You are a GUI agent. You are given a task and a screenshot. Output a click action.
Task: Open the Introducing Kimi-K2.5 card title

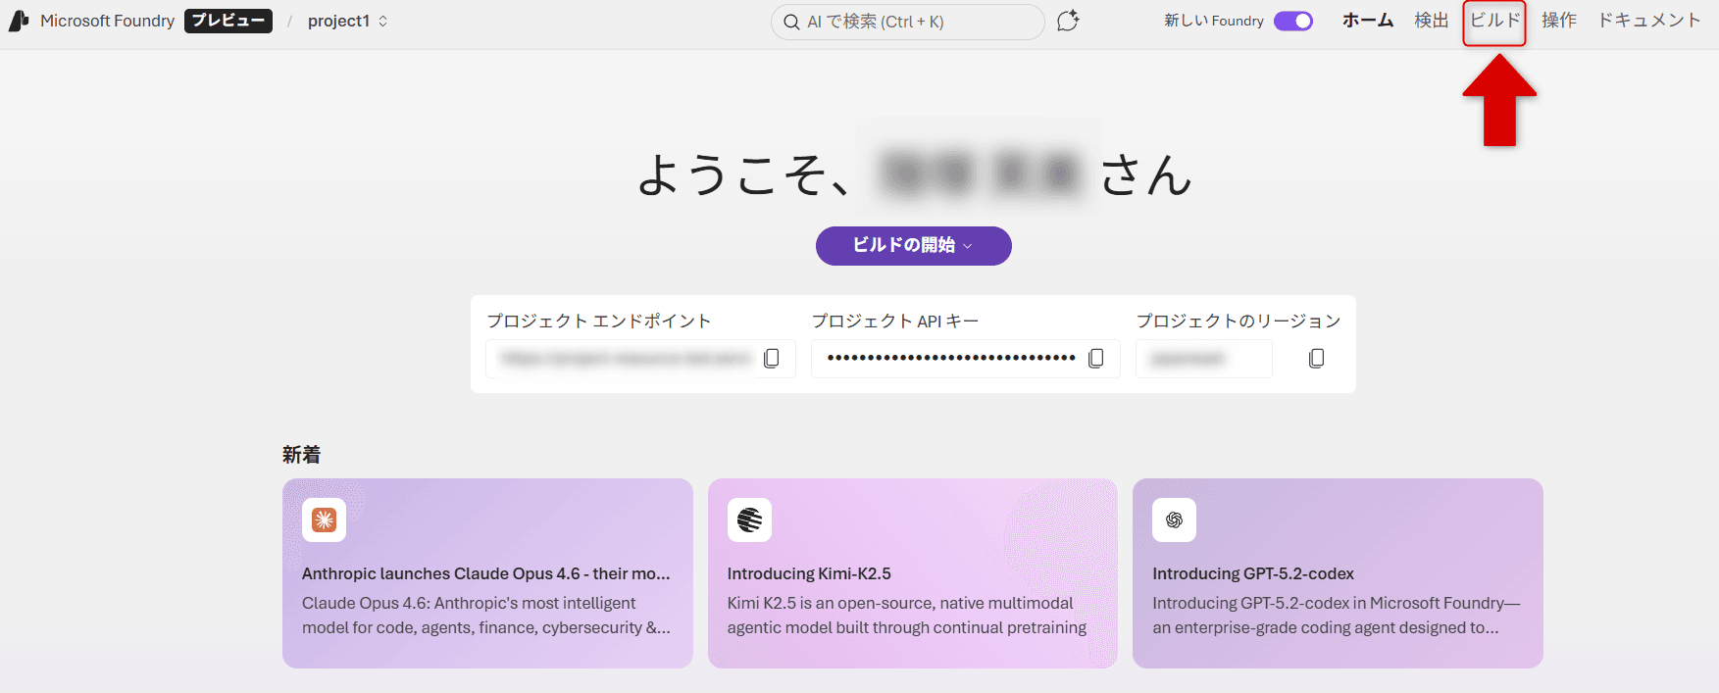coord(809,573)
